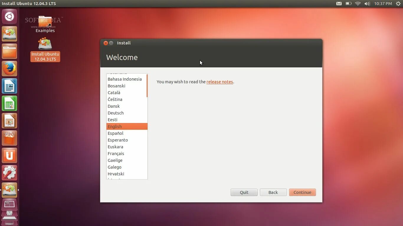Open the battery indicator menu
Image resolution: width=403 pixels, height=226 pixels.
click(348, 4)
